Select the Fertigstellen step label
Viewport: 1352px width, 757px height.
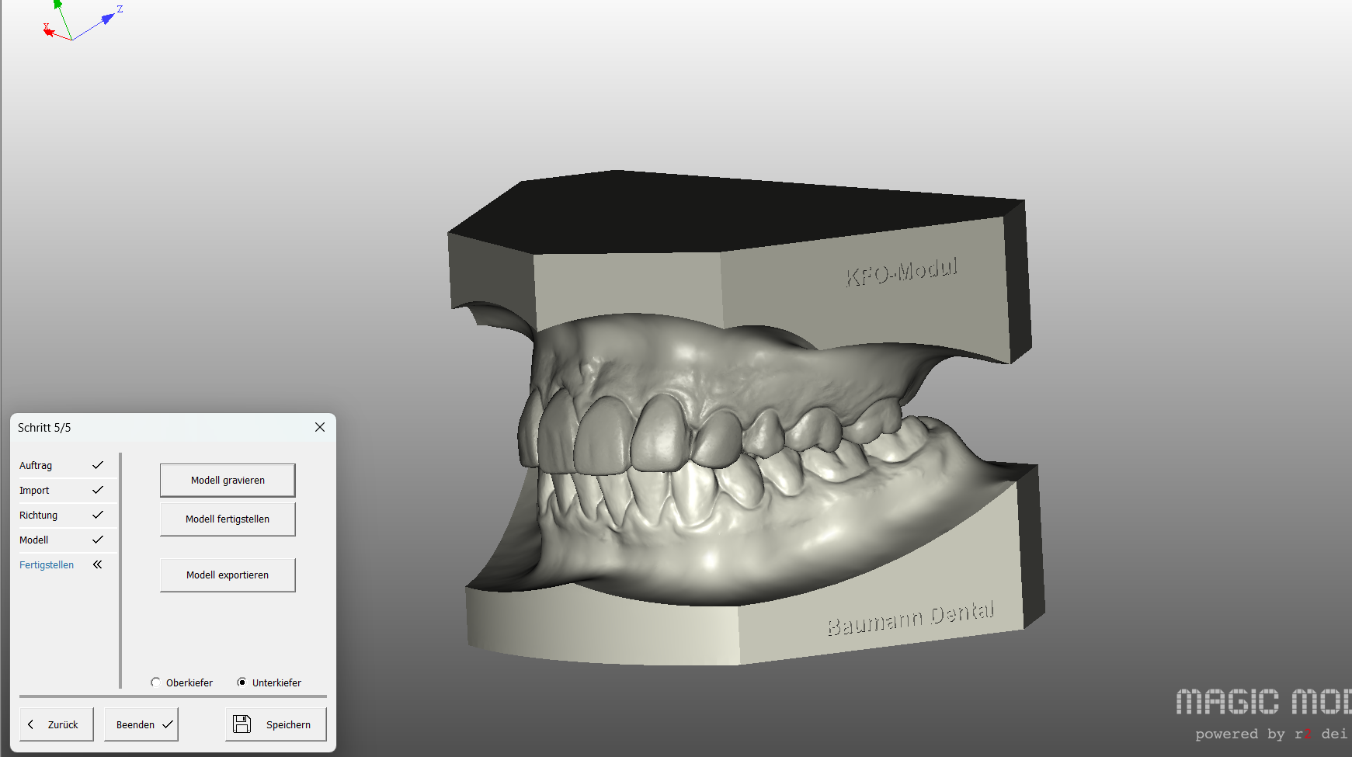47,565
